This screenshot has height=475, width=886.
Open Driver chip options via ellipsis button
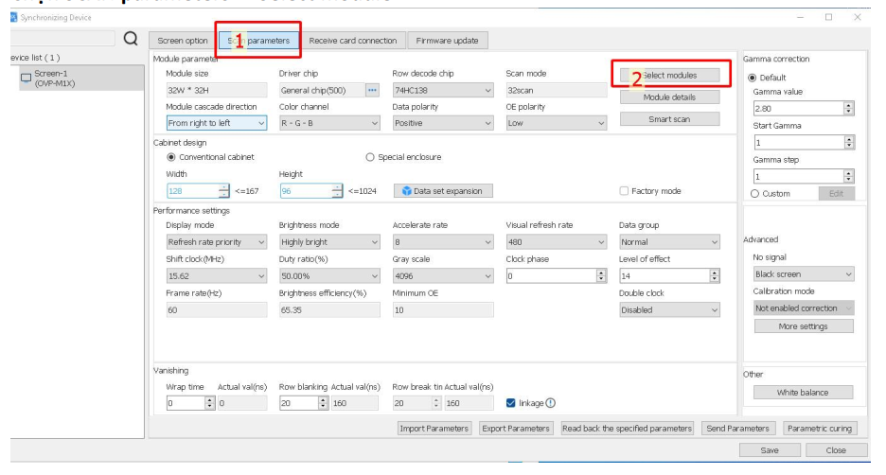[x=372, y=90]
